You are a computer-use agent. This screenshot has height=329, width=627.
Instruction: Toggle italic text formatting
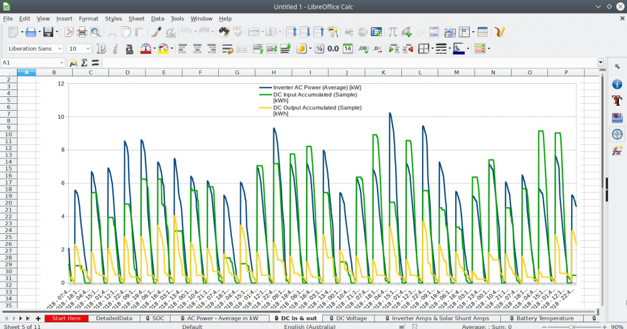[x=115, y=48]
